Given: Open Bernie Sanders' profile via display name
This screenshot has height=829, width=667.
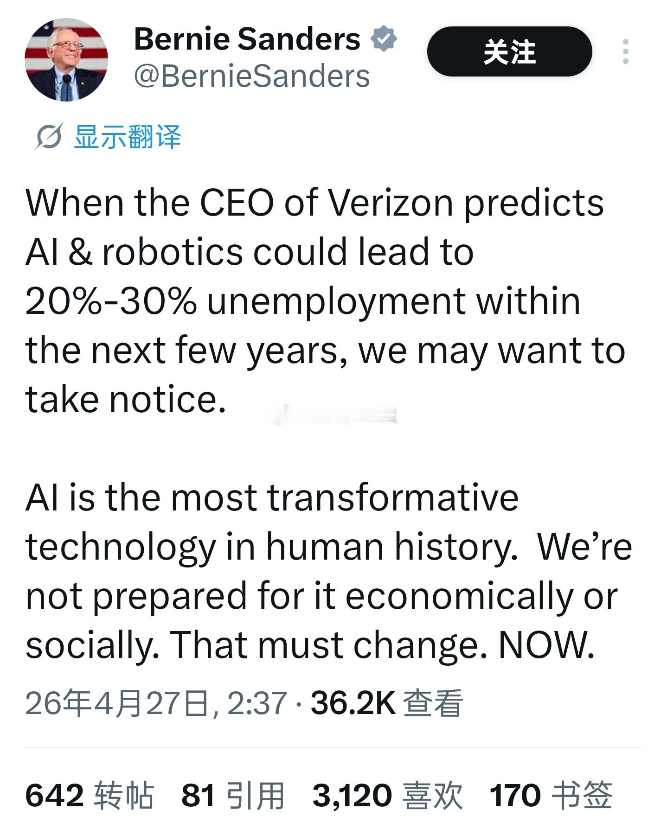Looking at the screenshot, I should 245,39.
